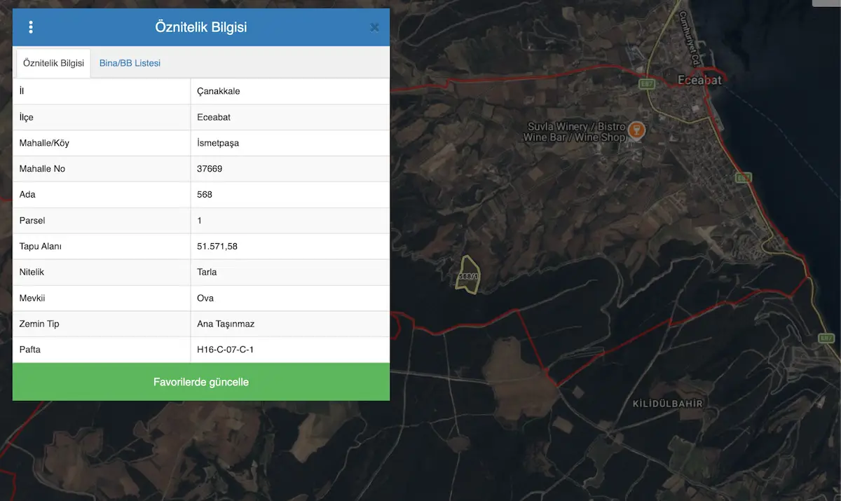
Task: Click the KİLİDÜLBAHİR map label
Action: [667, 404]
